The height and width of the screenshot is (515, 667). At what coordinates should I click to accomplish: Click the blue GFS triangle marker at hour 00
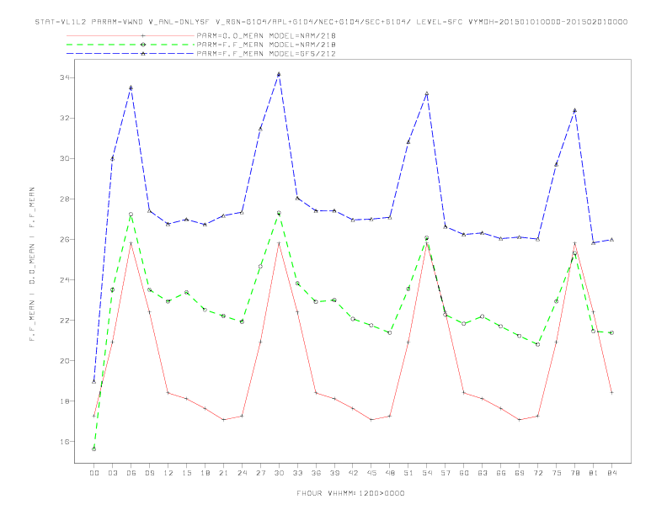tap(94, 381)
